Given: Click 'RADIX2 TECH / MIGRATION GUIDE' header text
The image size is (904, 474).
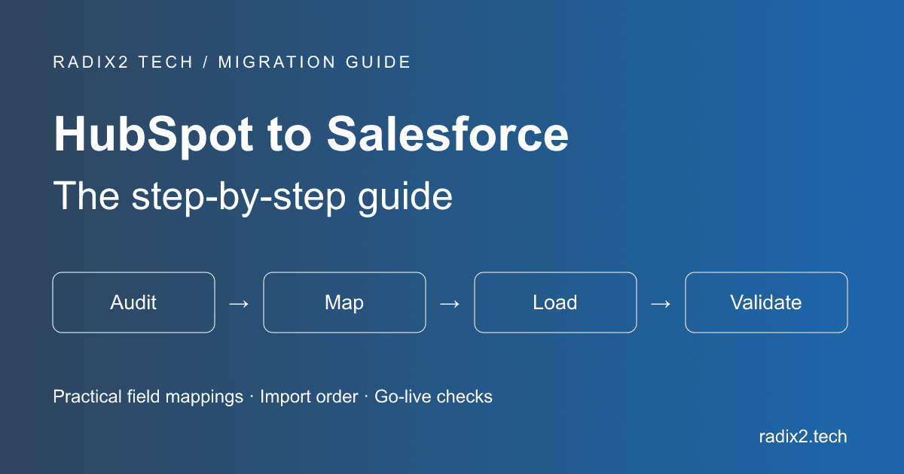Looking at the screenshot, I should tap(232, 62).
